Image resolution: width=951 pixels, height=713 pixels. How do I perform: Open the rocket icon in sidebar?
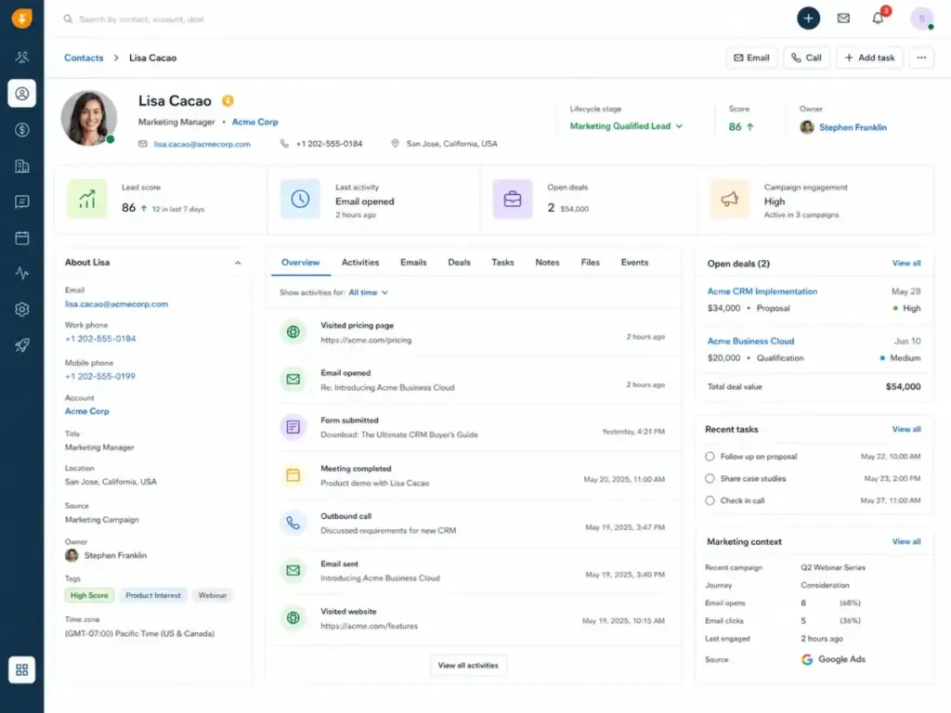click(x=22, y=345)
